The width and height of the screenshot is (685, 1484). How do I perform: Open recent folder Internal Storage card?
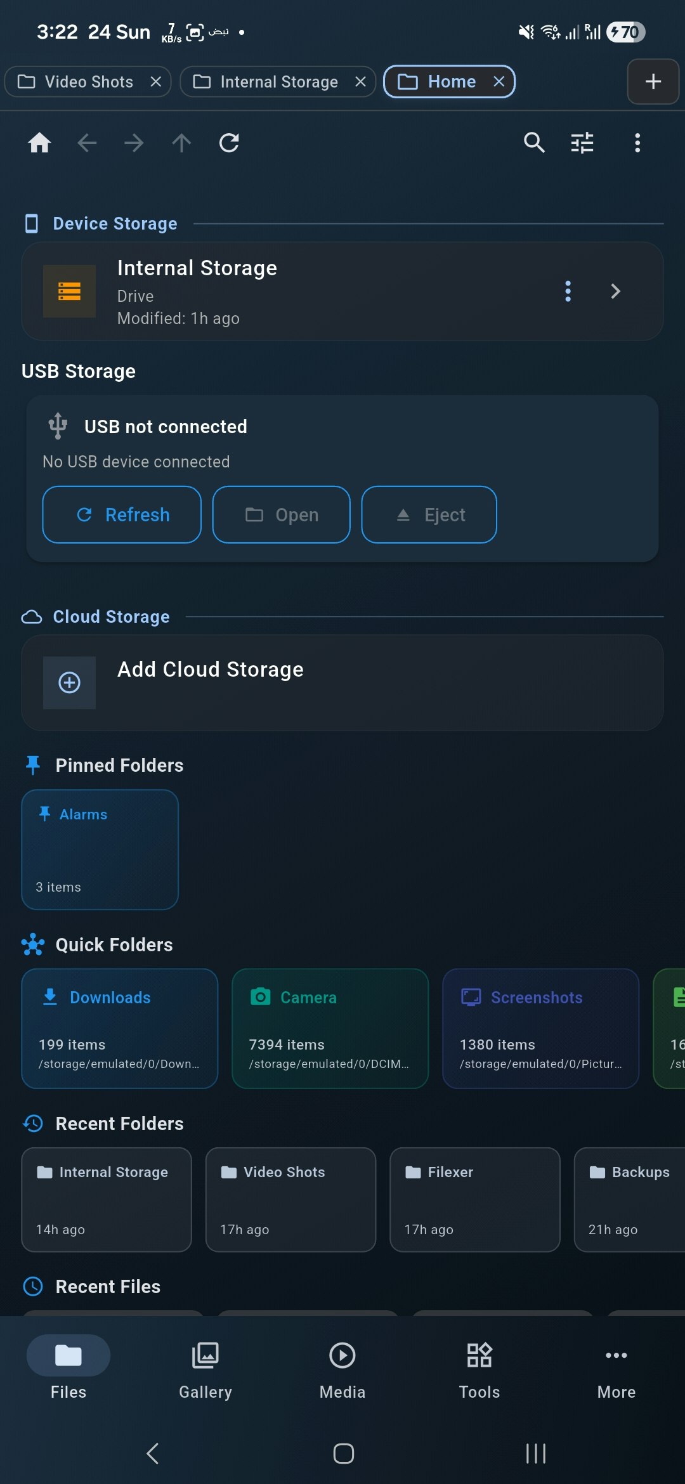point(107,1199)
